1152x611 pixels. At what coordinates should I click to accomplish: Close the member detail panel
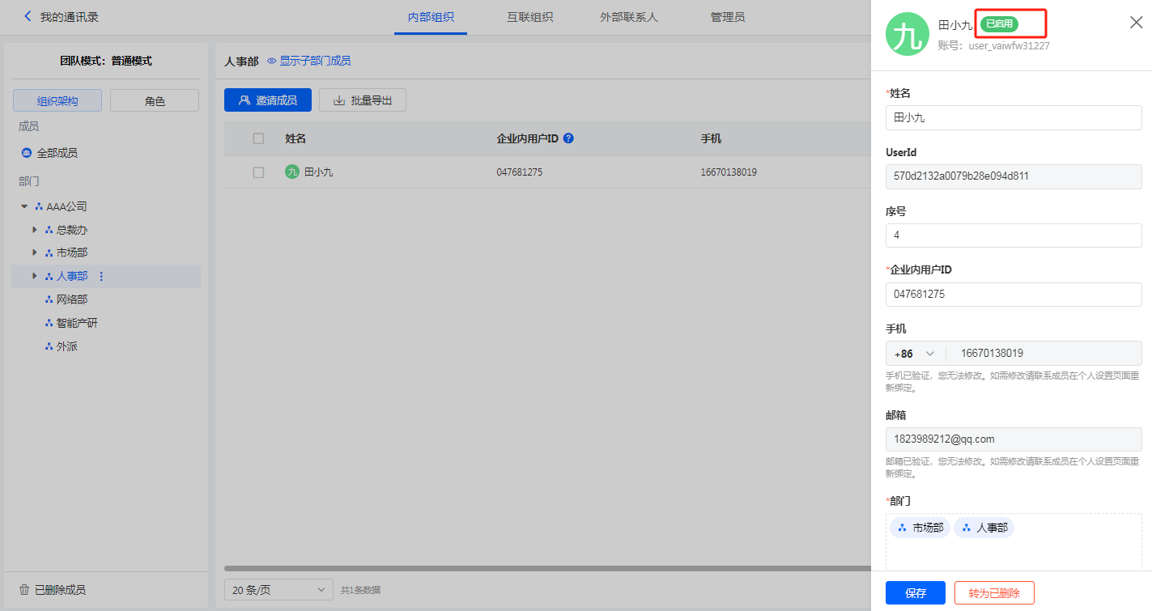(x=1136, y=23)
